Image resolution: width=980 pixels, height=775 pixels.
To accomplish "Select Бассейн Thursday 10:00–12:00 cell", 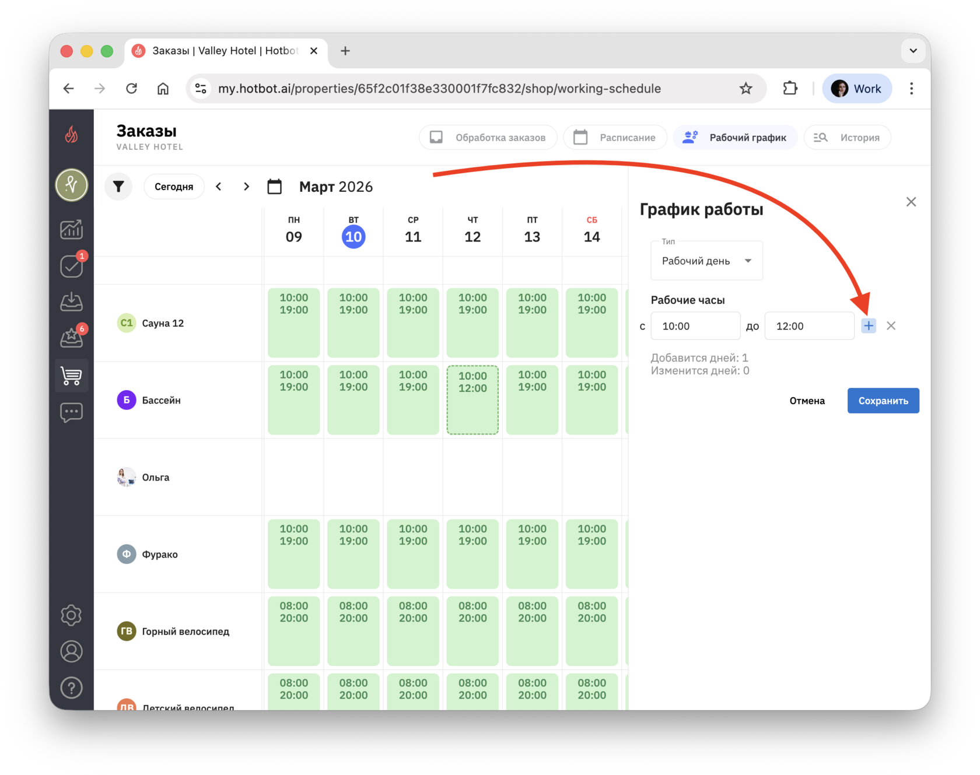I will pos(473,400).
